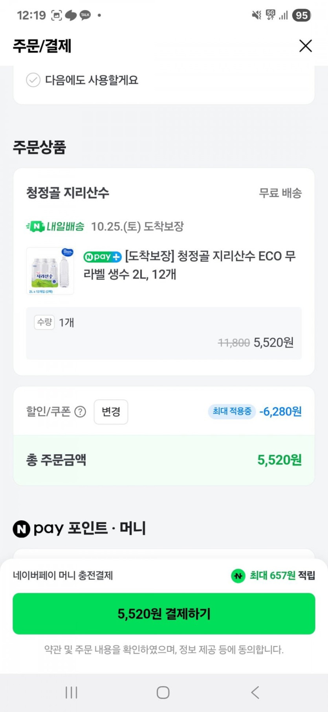
Task: Tap the N pay logo icon
Action: 22,529
